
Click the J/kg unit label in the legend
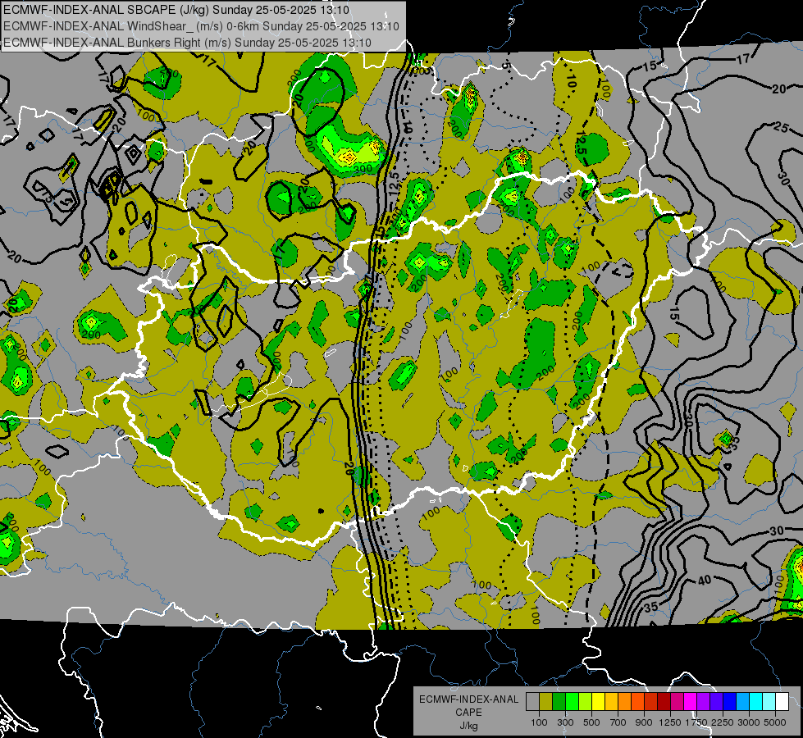click(468, 726)
